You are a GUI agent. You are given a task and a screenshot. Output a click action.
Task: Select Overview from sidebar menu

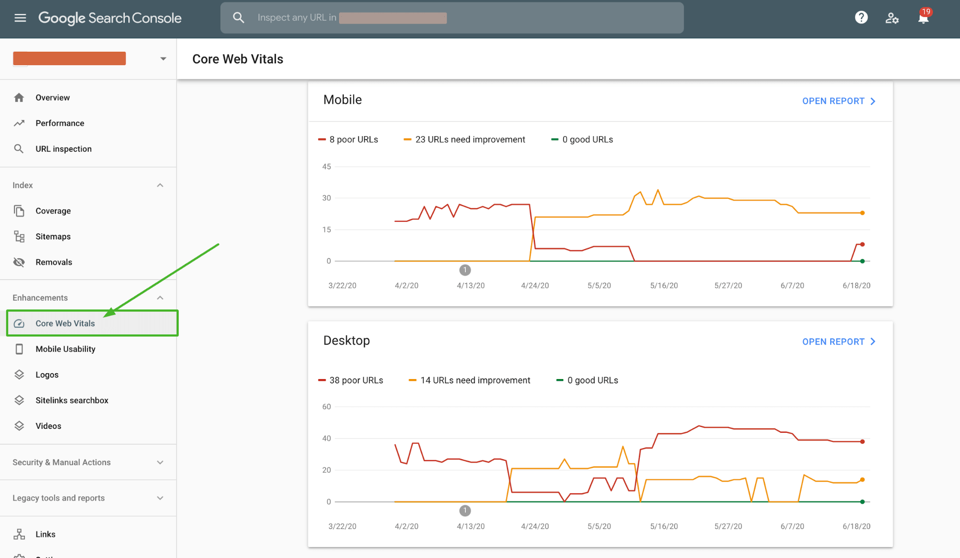point(52,97)
